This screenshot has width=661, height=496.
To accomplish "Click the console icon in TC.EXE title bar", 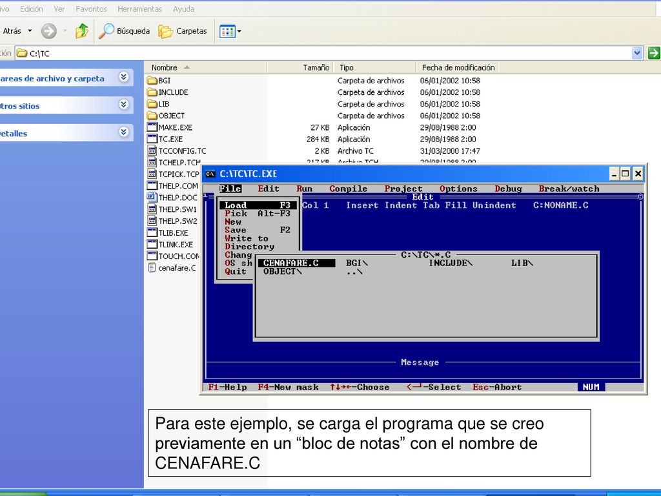I will [210, 174].
